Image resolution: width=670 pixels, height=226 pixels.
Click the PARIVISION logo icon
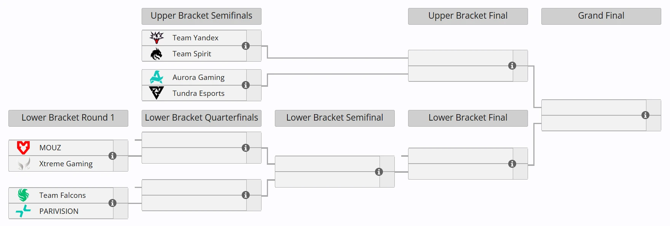(x=23, y=211)
